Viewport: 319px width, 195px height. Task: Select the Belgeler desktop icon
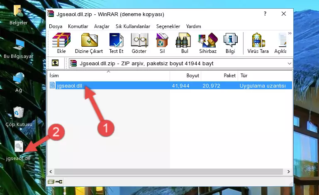(x=19, y=15)
